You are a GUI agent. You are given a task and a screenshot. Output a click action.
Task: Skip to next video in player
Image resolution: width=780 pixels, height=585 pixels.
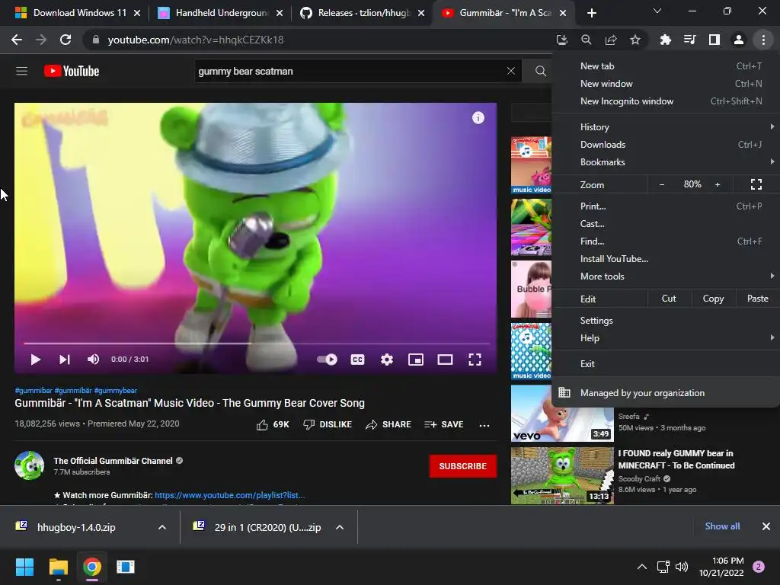(65, 360)
